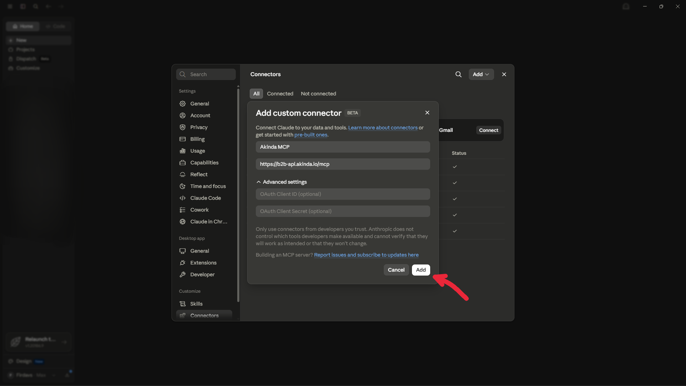The image size is (686, 386).
Task: Select Connectors in settings sidebar
Action: [204, 315]
